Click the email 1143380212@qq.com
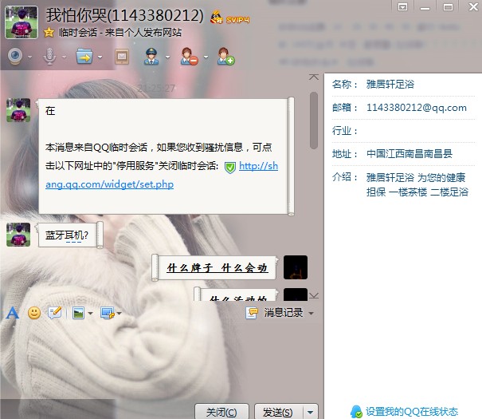 pyautogui.click(x=417, y=108)
